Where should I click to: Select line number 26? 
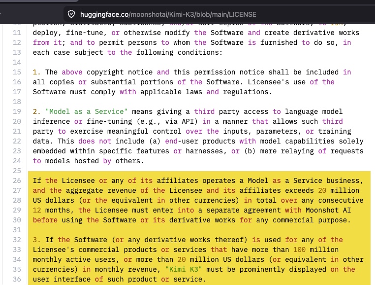(17, 180)
